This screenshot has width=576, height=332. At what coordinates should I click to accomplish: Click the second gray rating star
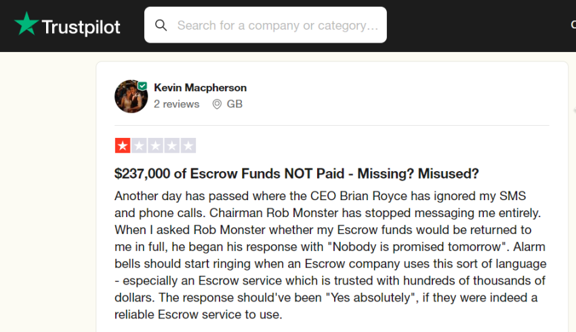(x=139, y=145)
